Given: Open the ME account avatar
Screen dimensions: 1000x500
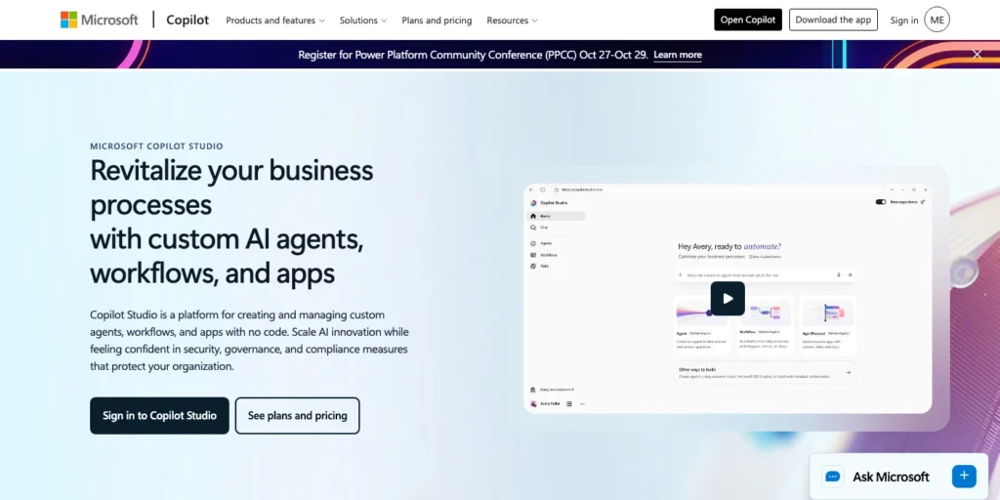Looking at the screenshot, I should (x=937, y=20).
